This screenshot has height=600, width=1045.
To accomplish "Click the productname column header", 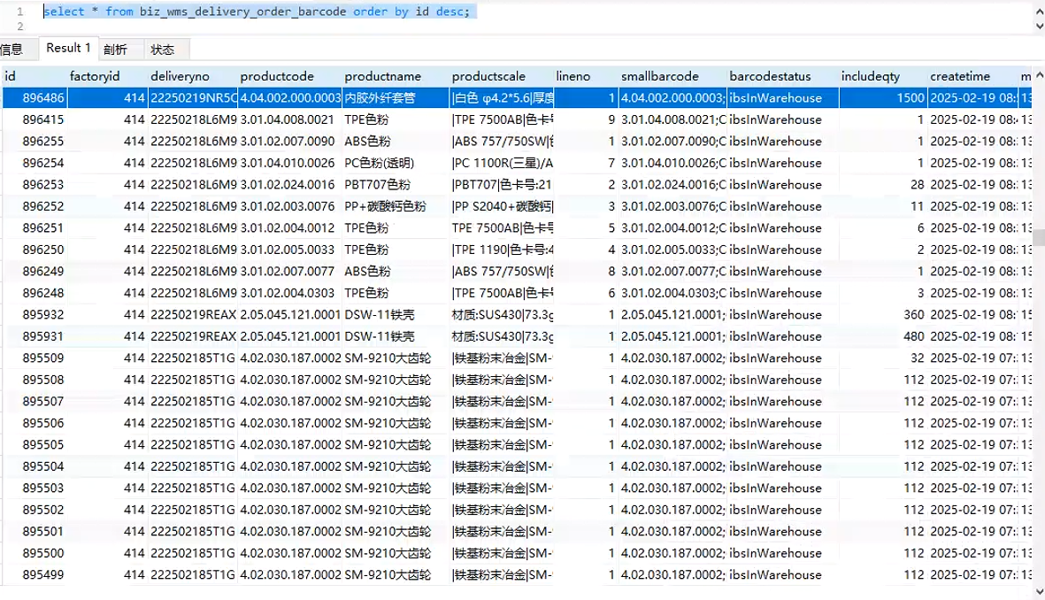I will click(383, 76).
